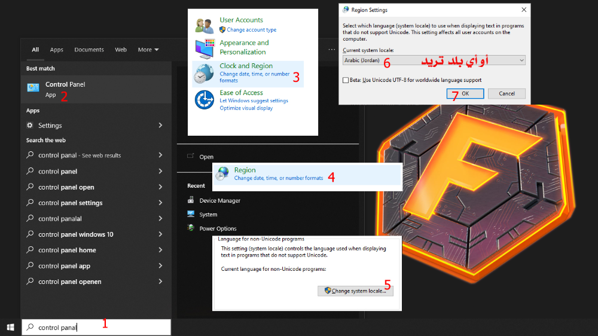The width and height of the screenshot is (598, 336).
Task: Expand arrow for 'control panal' web result
Action: click(160, 155)
